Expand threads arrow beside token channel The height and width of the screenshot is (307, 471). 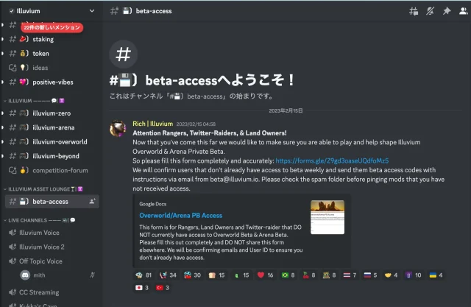coord(2,54)
